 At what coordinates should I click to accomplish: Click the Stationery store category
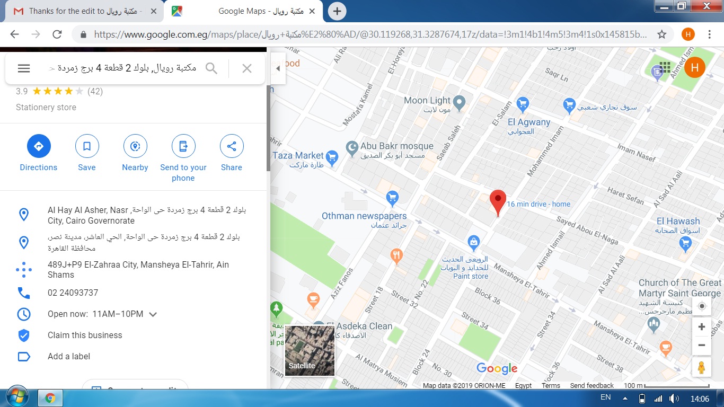[46, 107]
